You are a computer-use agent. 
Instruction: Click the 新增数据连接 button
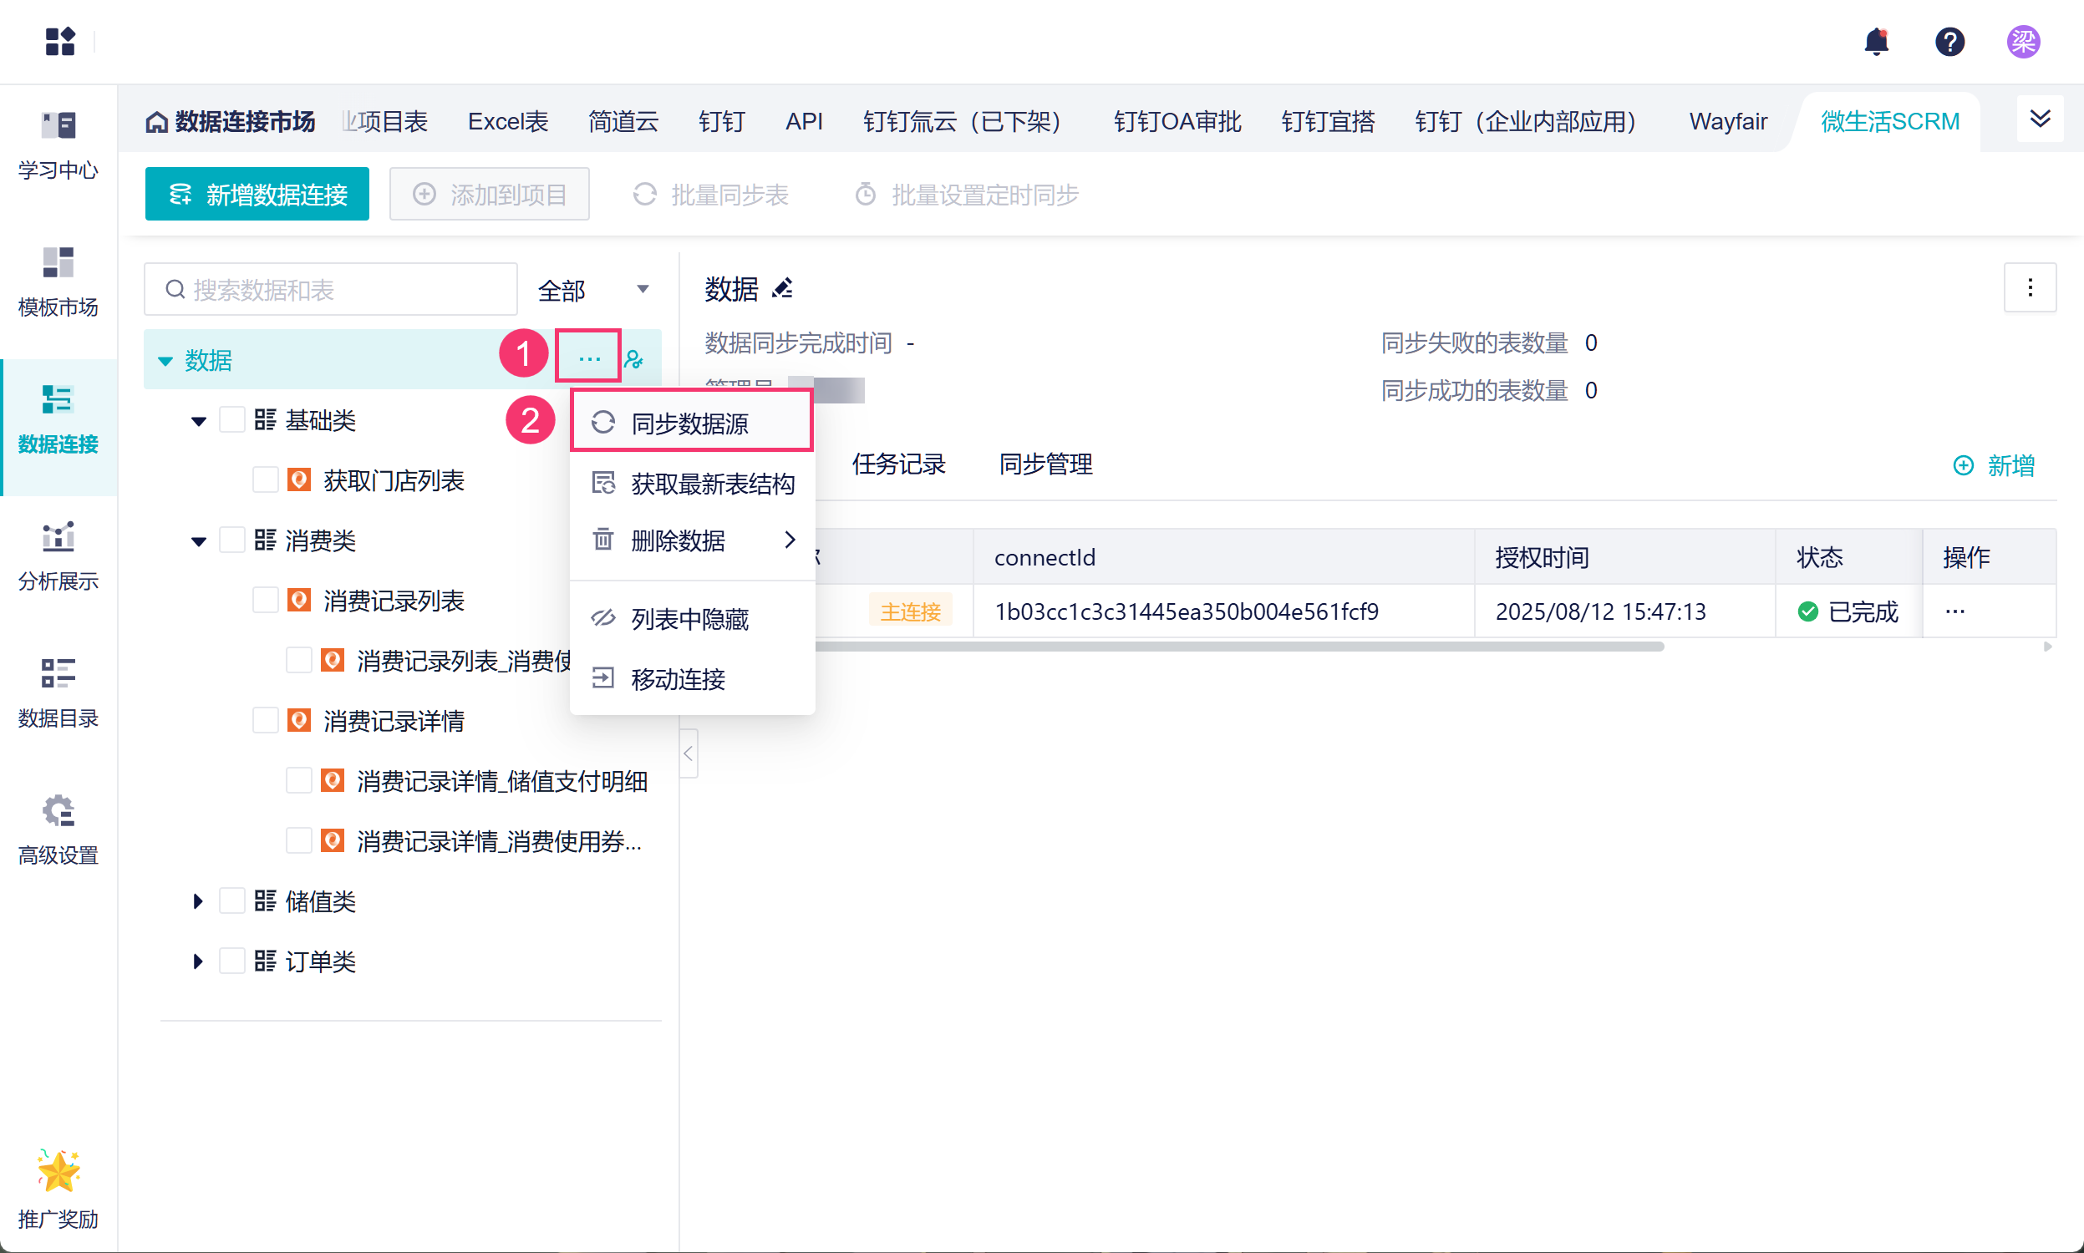click(257, 194)
